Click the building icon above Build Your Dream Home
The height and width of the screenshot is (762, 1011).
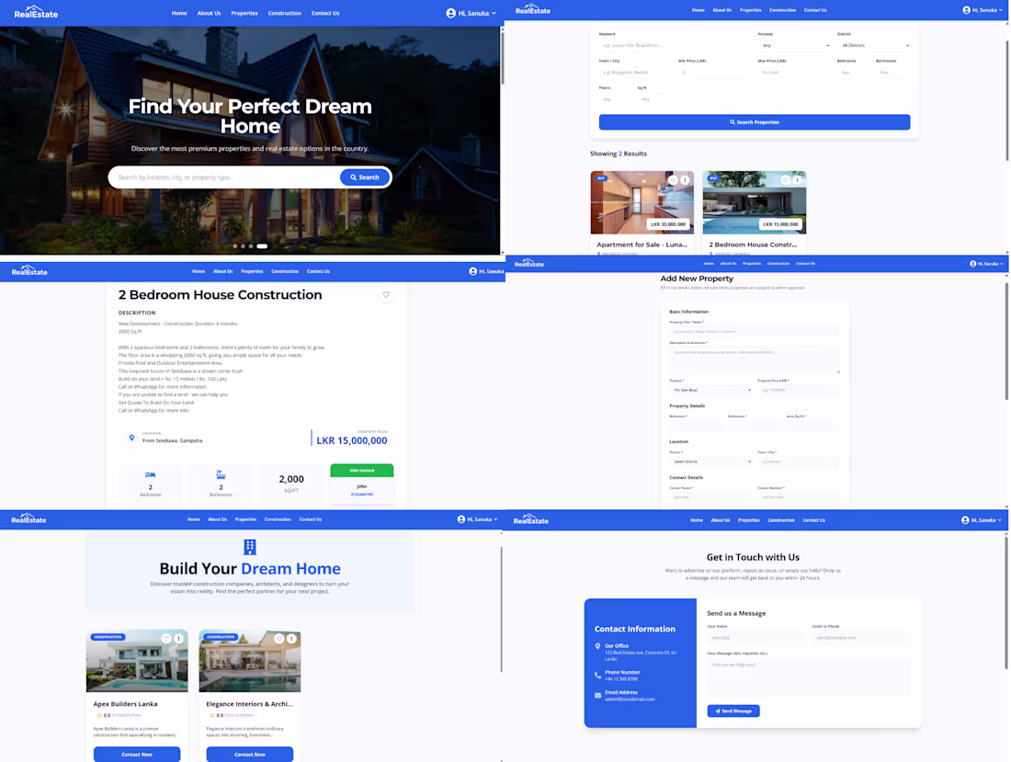point(250,547)
